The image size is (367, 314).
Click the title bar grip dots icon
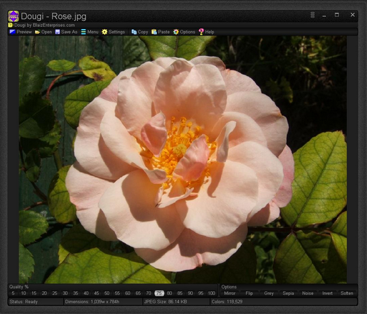point(312,15)
